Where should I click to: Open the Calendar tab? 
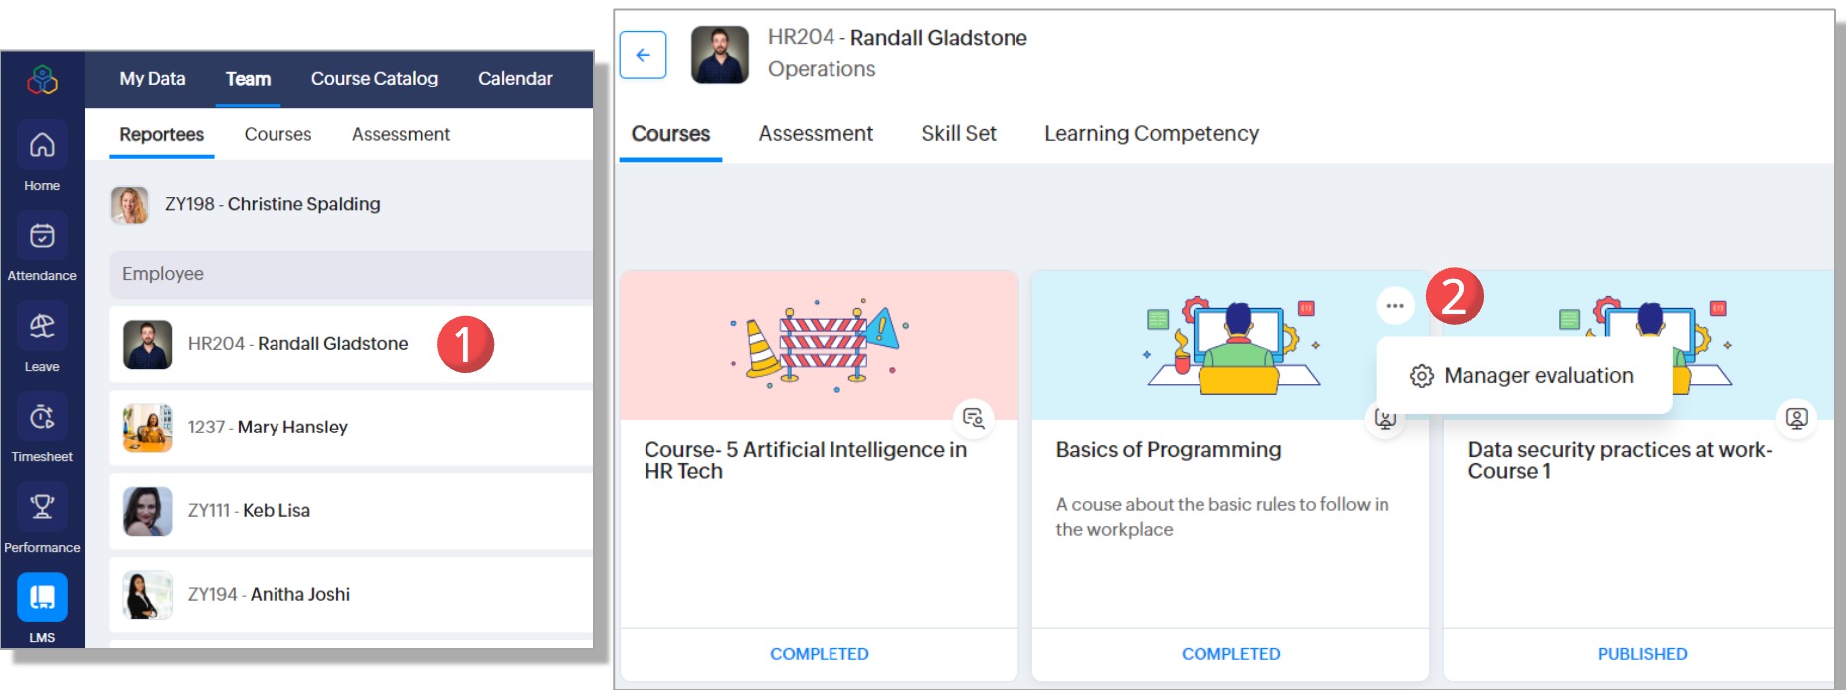pos(515,79)
